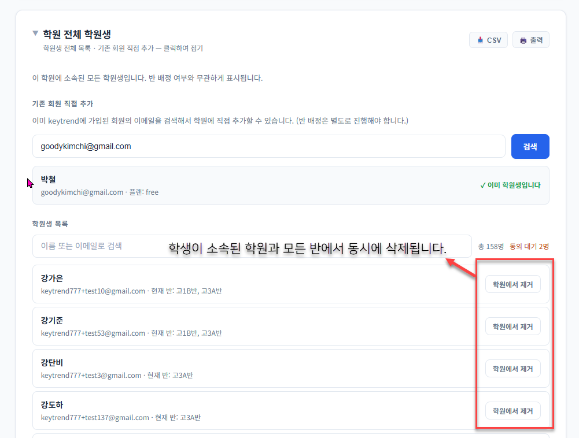Select student name 강단비
This screenshot has height=438, width=579.
tap(51, 362)
